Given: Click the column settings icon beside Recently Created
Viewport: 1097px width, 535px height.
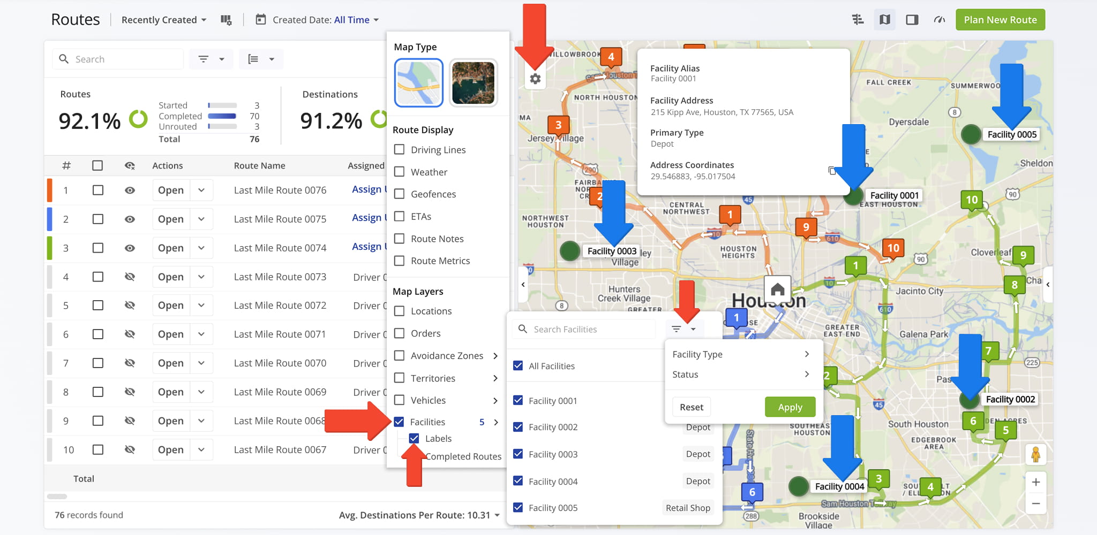Looking at the screenshot, I should coord(226,20).
